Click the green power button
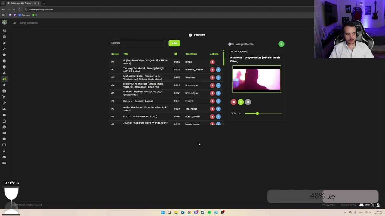 pyautogui.click(x=281, y=44)
